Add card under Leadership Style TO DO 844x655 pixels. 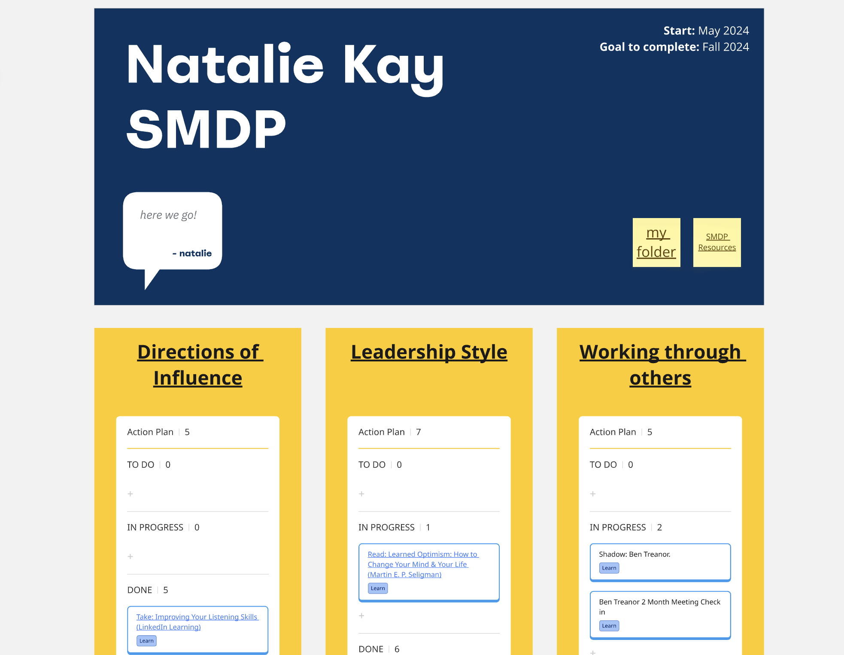362,494
